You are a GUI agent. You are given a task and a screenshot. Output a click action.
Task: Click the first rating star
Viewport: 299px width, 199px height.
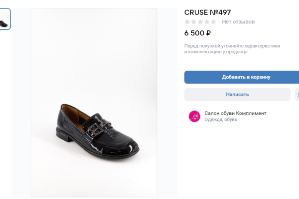coord(187,22)
